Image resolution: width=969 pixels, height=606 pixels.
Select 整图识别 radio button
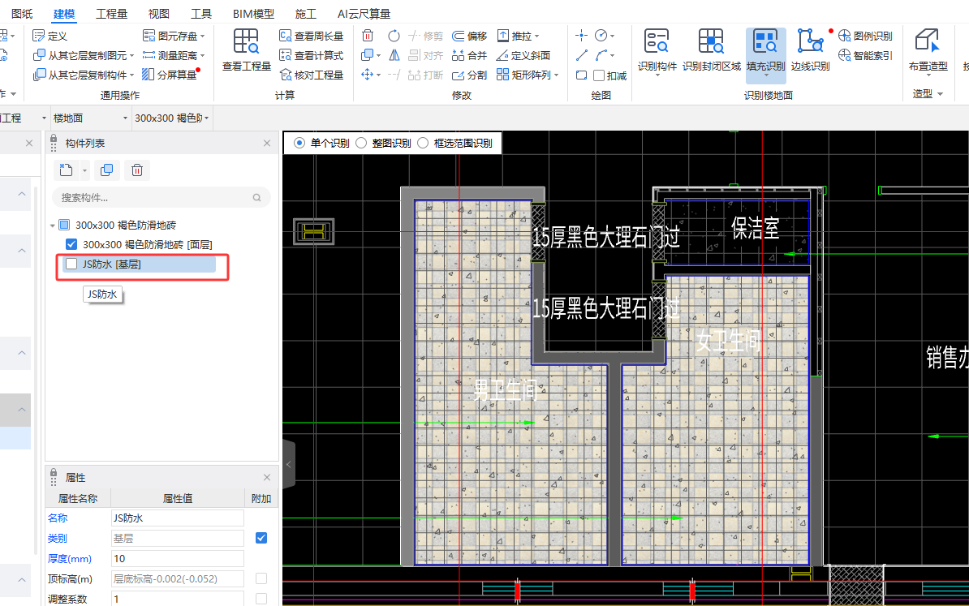(361, 143)
